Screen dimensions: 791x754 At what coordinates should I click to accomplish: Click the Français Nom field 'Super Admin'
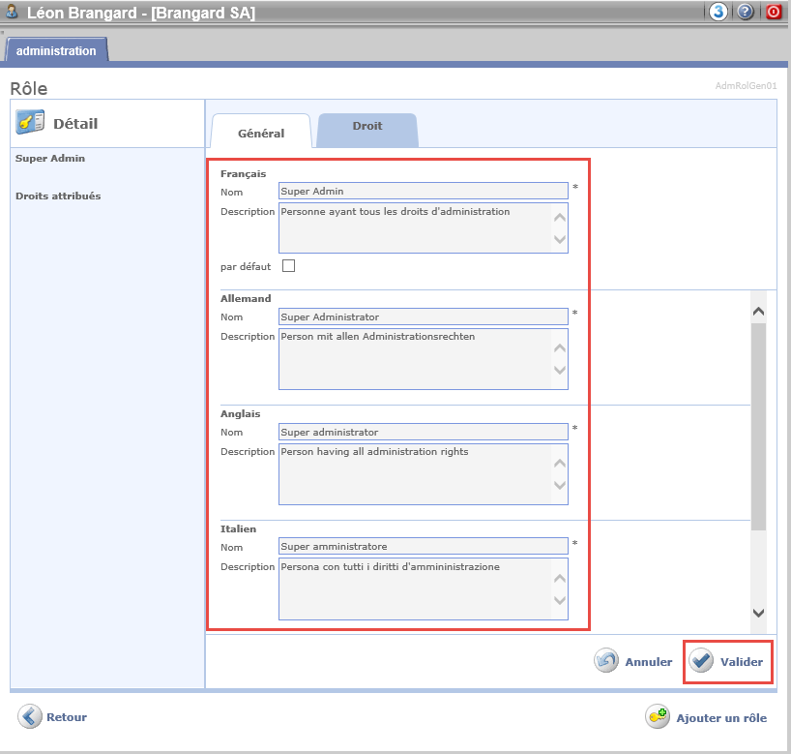(x=423, y=192)
